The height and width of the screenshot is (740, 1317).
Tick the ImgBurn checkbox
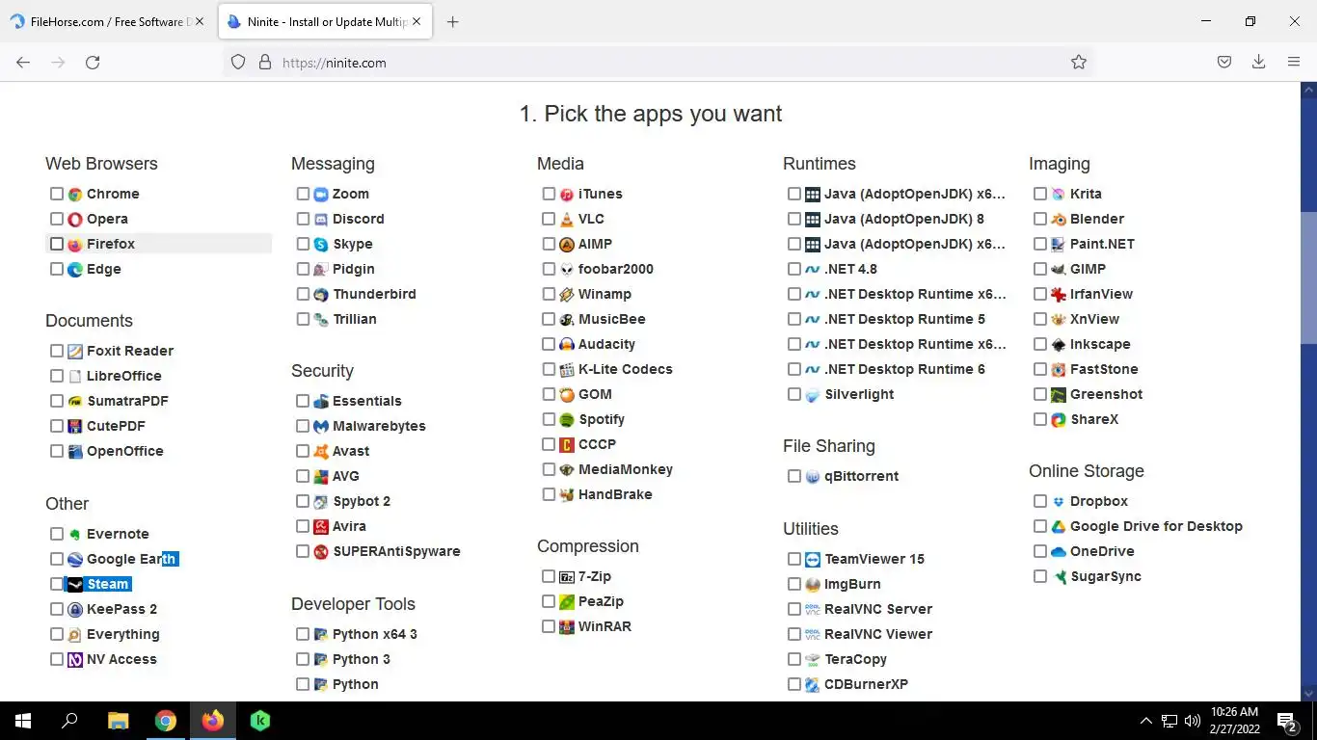tap(794, 584)
